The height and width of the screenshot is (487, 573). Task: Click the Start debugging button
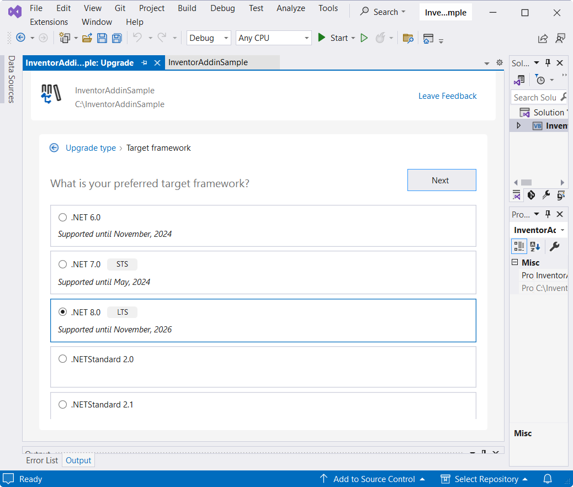coord(333,38)
